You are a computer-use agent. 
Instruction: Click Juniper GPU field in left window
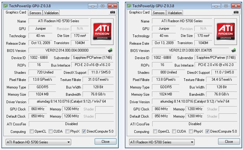tap(41, 28)
